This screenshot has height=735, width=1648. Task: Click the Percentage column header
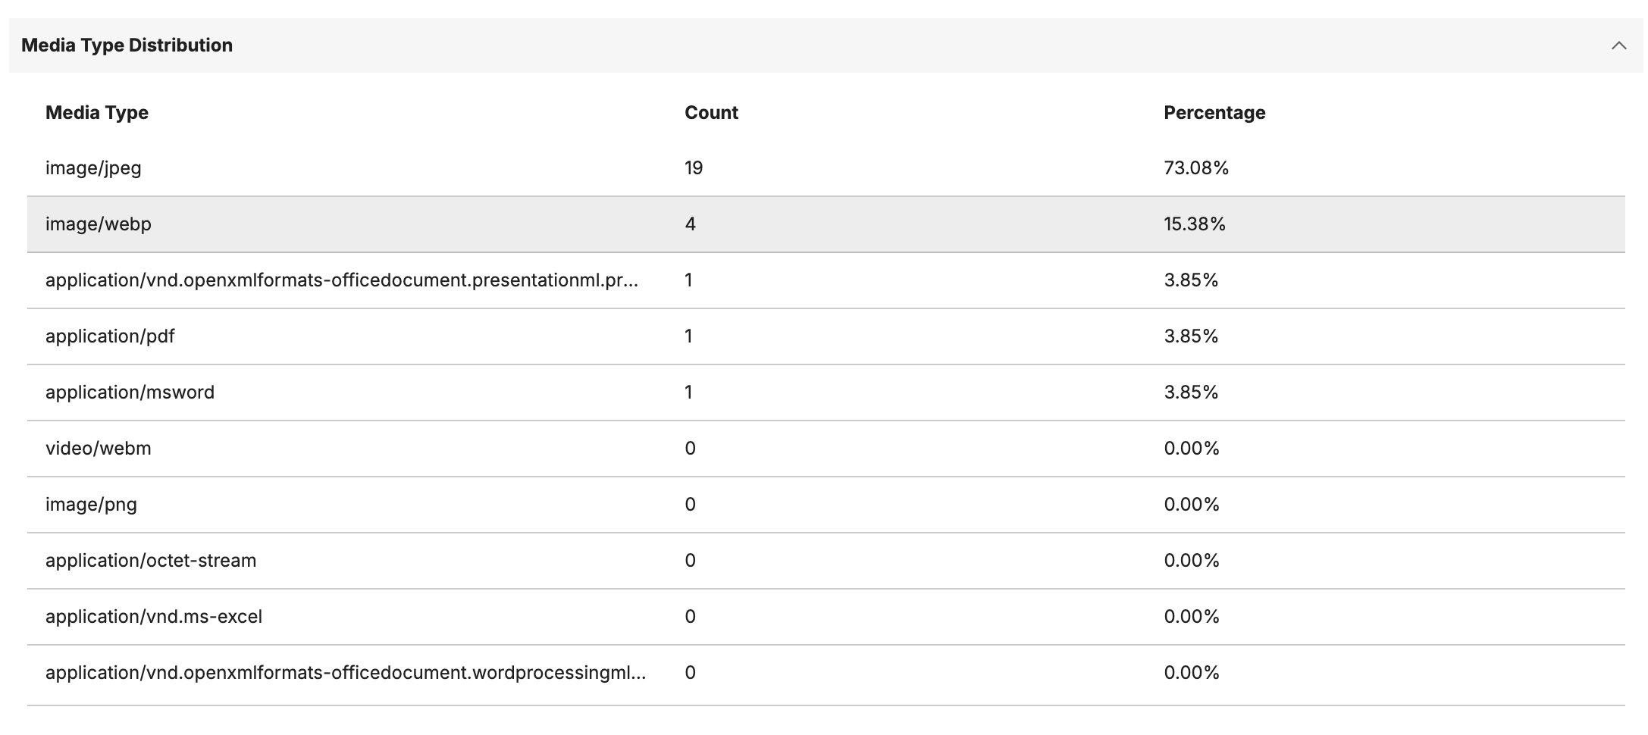coord(1214,113)
